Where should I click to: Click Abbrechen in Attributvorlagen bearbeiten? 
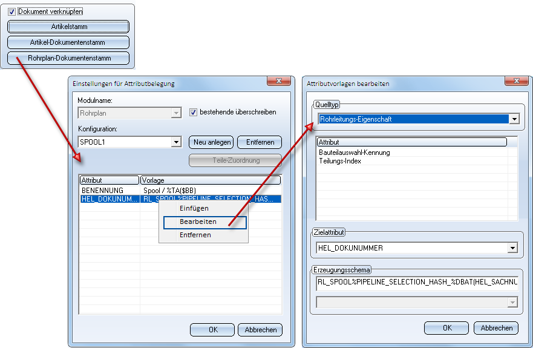click(496, 328)
